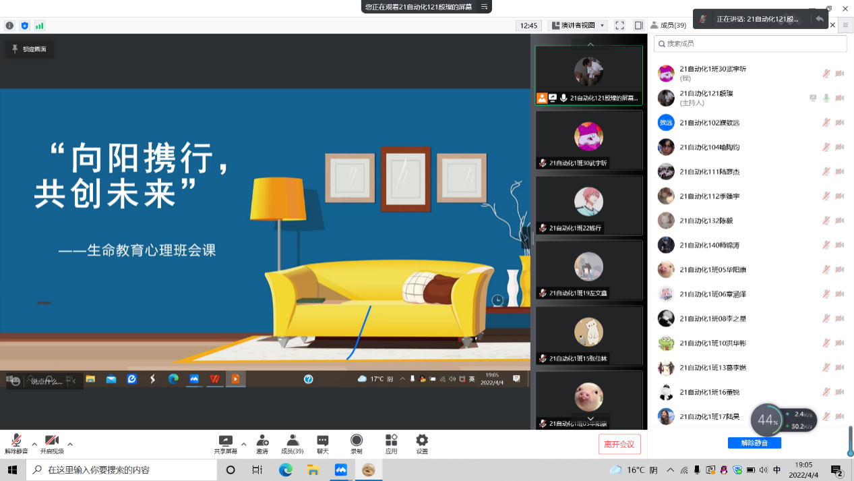Click the blue security shield icon
The image size is (854, 481).
[x=25, y=26]
